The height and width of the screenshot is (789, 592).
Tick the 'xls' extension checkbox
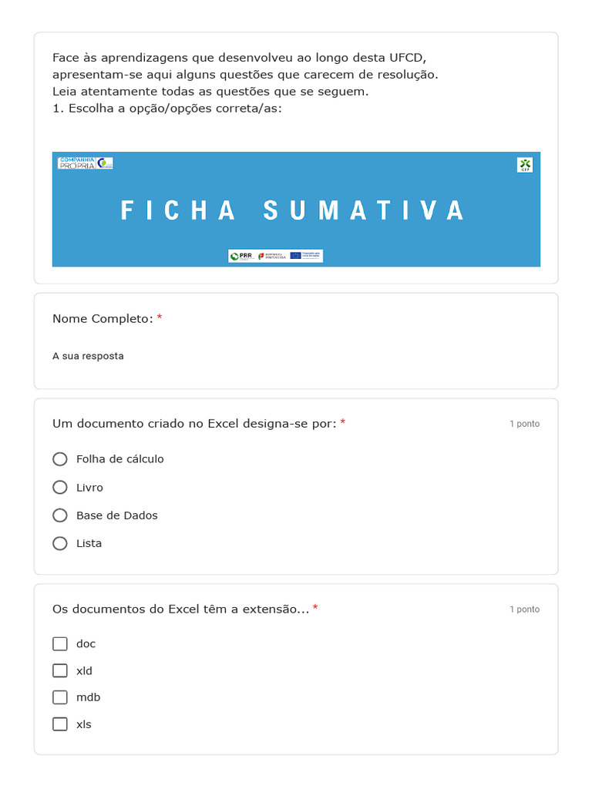pos(60,724)
